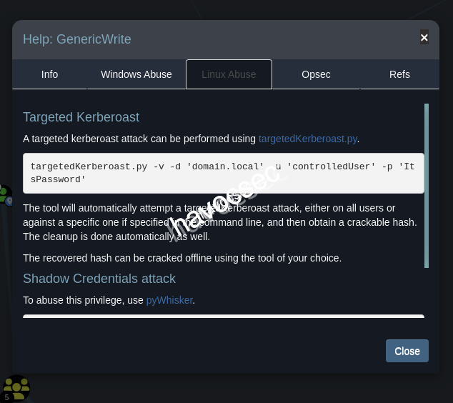The width and height of the screenshot is (453, 403).
Task: Select the group node icon with badge 5
Action: click(15, 388)
